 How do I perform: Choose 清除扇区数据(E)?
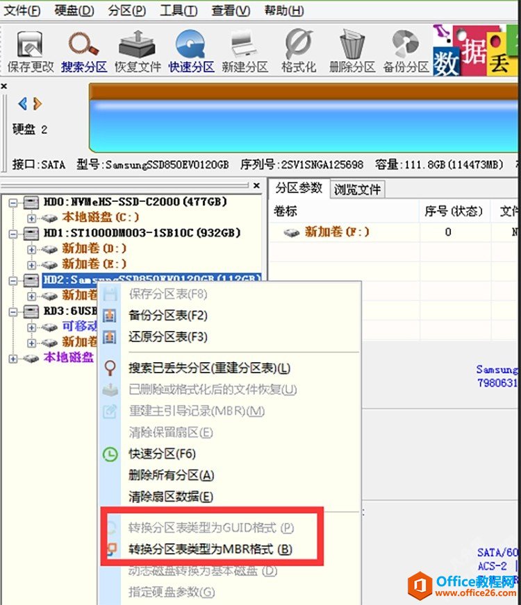[x=171, y=497]
